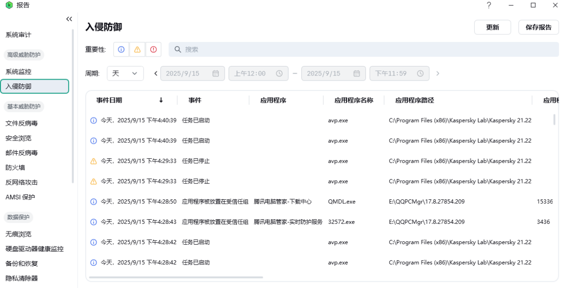Viewport: 565px width, 288px height.
Task: Click the warning icon beside 任务已停止 event
Action: coord(93,161)
